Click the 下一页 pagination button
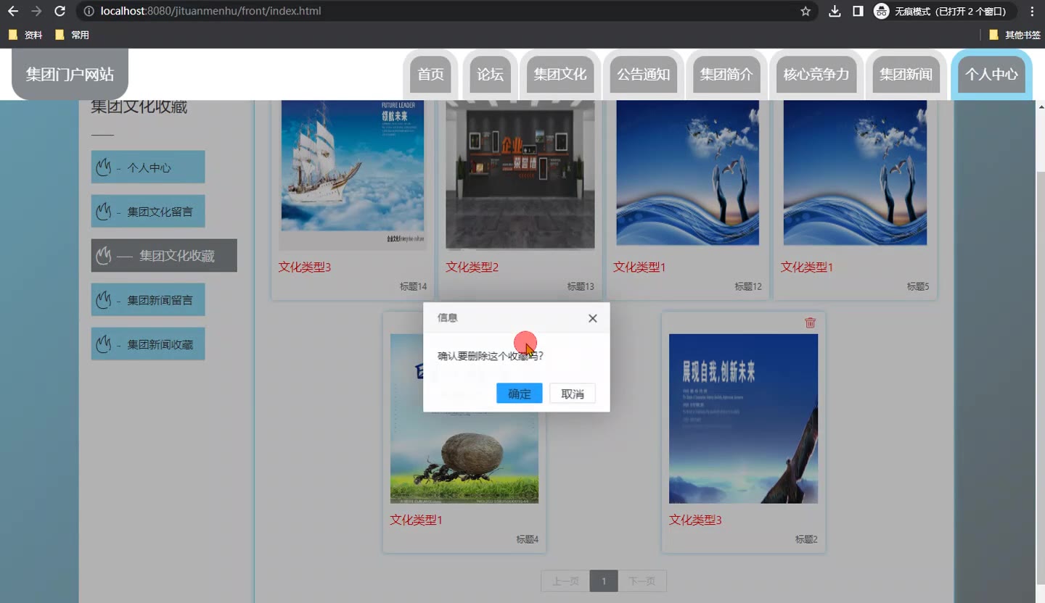The width and height of the screenshot is (1045, 603). click(642, 581)
